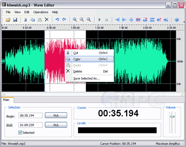Click the blue Help question mark icon
The width and height of the screenshot is (186, 147).
177,20
